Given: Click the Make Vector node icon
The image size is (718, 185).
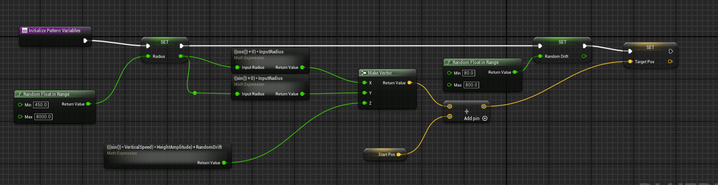Looking at the screenshot, I should point(363,73).
